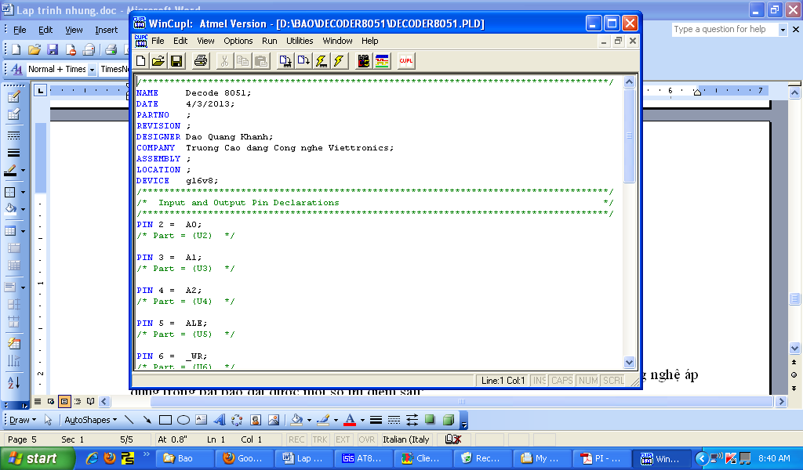Switch Word to Reading Layout view
Image resolution: width=803 pixels, height=470 pixels.
(91, 402)
